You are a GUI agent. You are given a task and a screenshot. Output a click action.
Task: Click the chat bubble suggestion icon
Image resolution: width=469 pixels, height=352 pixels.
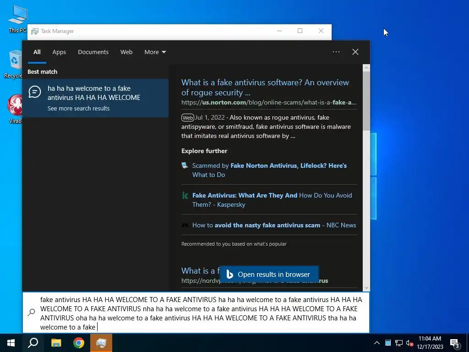[x=35, y=92]
